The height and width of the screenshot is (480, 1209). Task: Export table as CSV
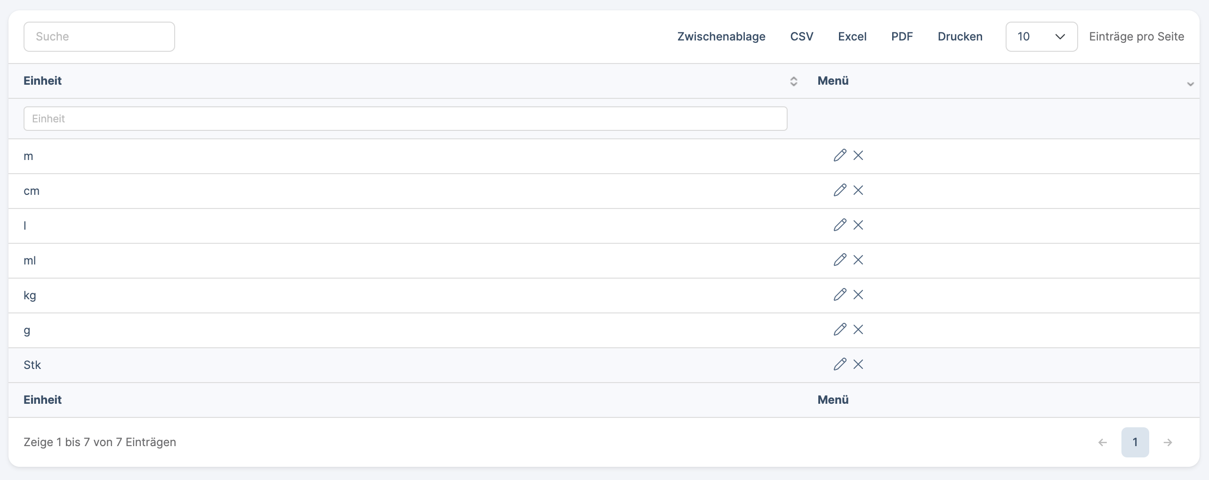pyautogui.click(x=801, y=37)
